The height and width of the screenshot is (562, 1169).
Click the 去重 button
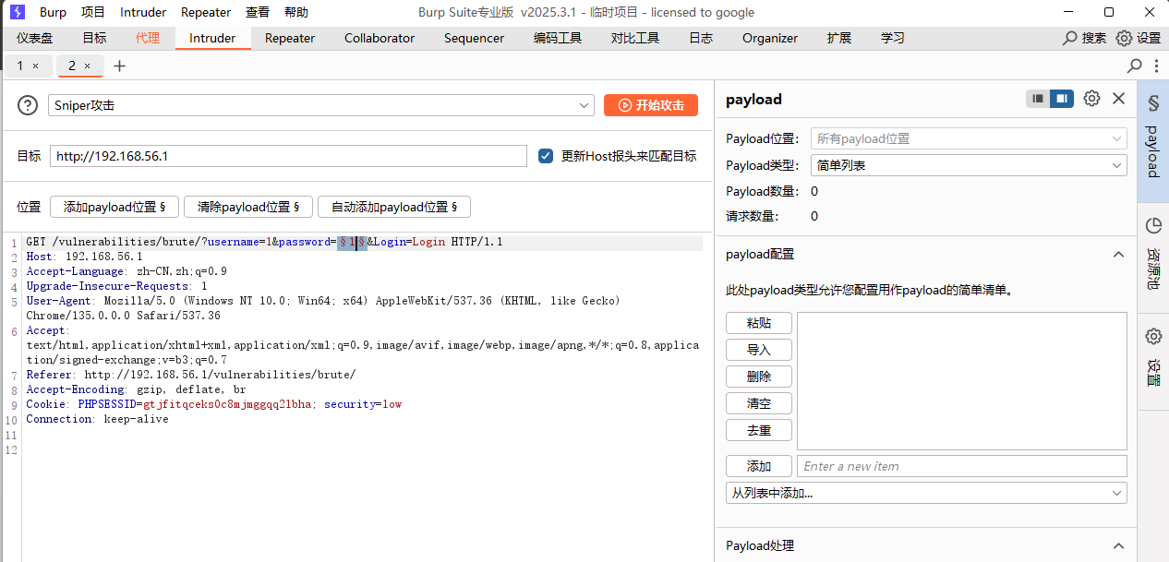[759, 430]
